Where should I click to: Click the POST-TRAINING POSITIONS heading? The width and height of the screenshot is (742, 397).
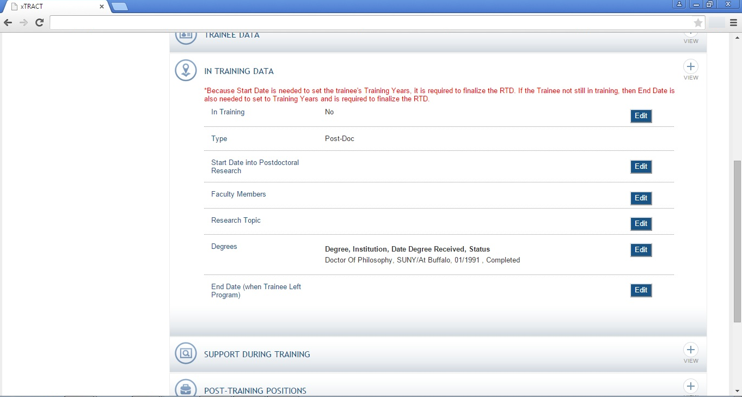(255, 391)
